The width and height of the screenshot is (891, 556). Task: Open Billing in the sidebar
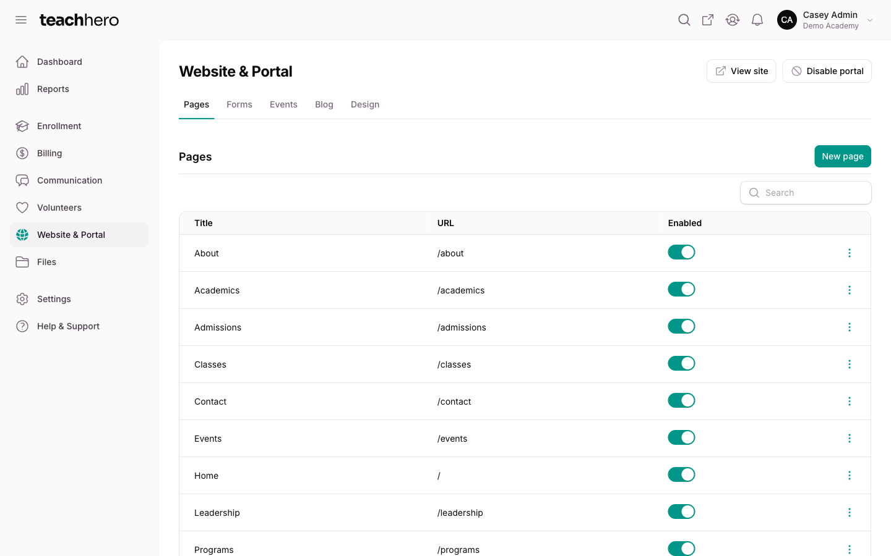tap(79, 153)
